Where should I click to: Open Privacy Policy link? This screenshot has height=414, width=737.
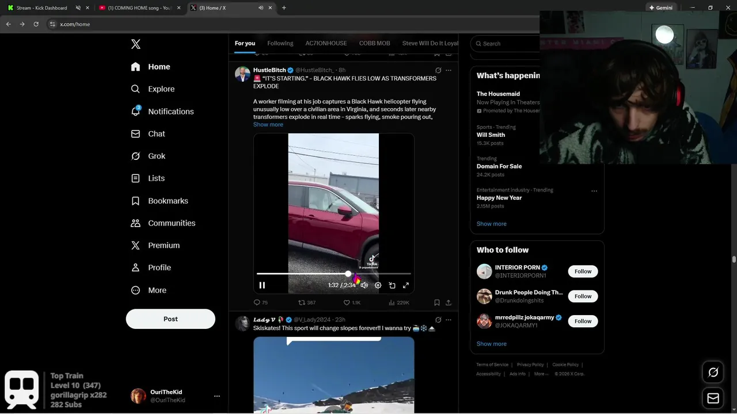click(530, 365)
